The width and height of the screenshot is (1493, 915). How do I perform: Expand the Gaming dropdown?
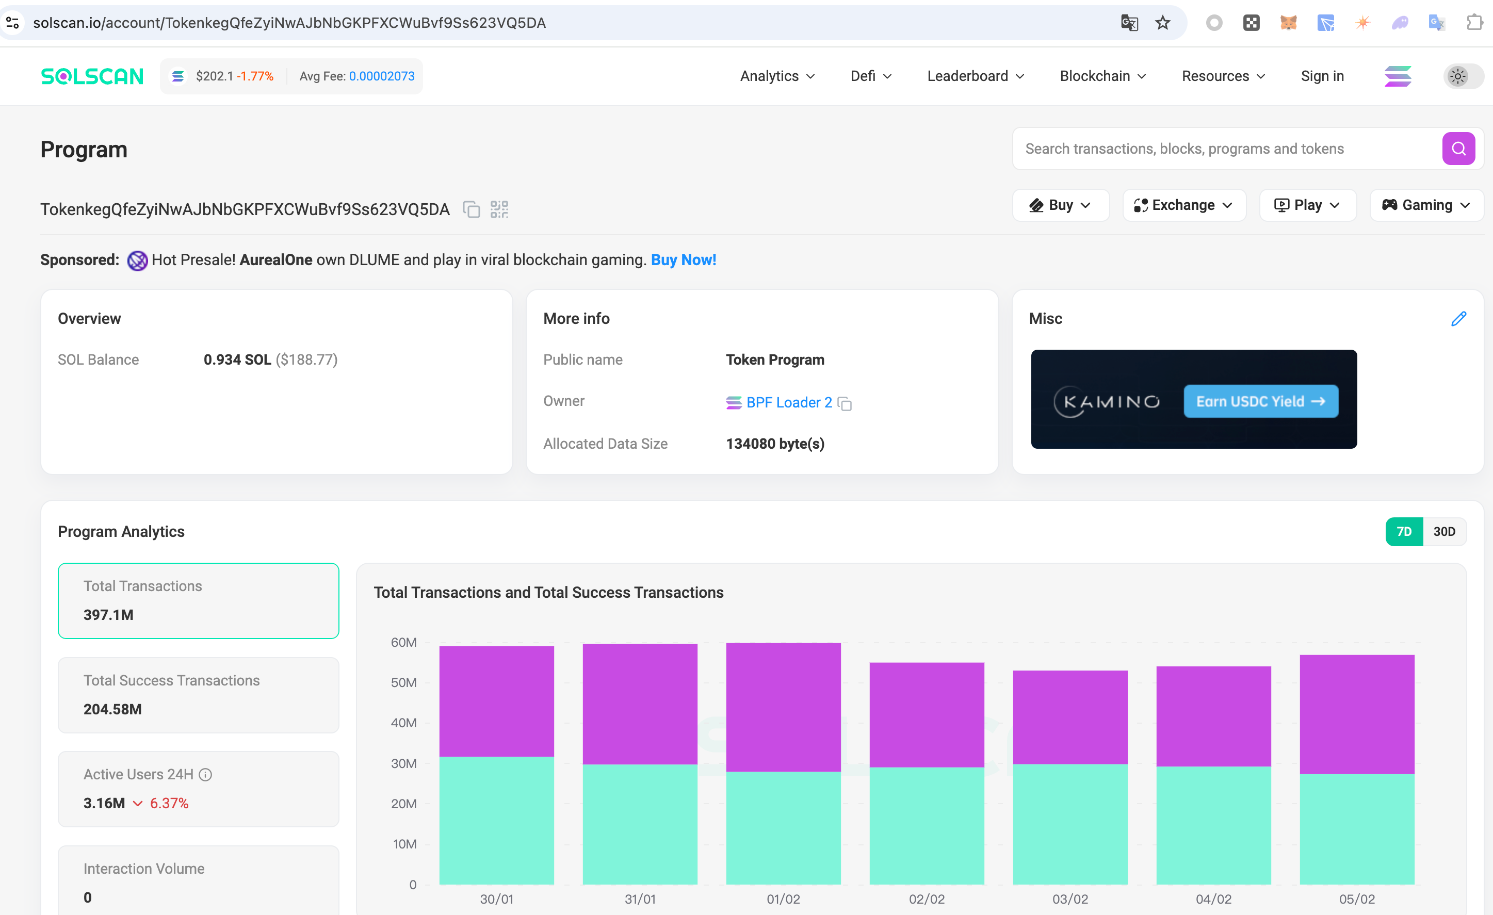(x=1426, y=205)
